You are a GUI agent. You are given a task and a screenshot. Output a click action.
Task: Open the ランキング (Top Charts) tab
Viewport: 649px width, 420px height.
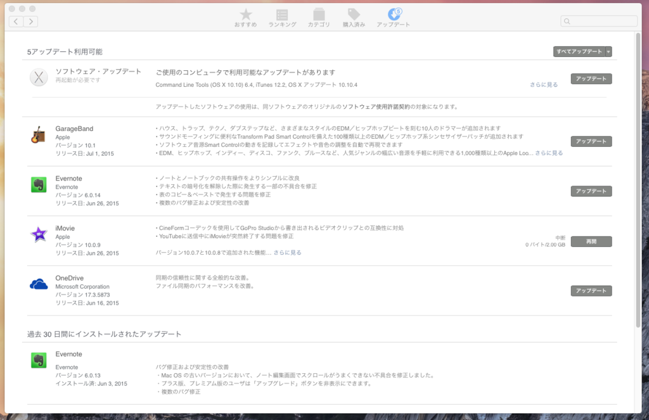tap(282, 18)
